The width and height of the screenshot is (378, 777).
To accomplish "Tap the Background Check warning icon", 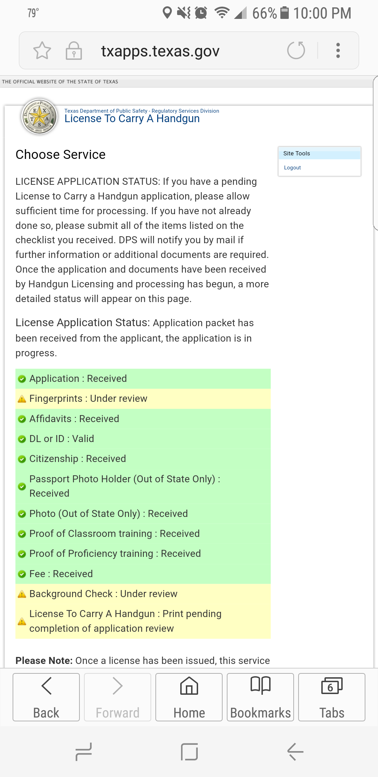I will coord(22,594).
